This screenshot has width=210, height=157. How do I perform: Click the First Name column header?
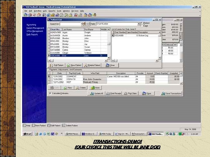92,29
